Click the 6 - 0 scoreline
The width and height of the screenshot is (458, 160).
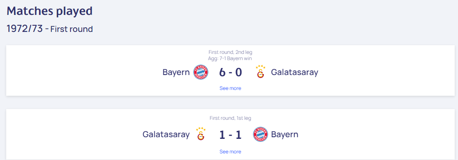(231, 73)
